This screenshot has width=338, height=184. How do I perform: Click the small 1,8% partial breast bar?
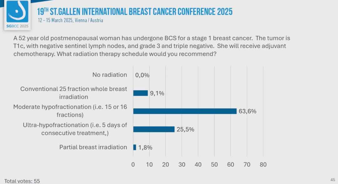(x=135, y=147)
